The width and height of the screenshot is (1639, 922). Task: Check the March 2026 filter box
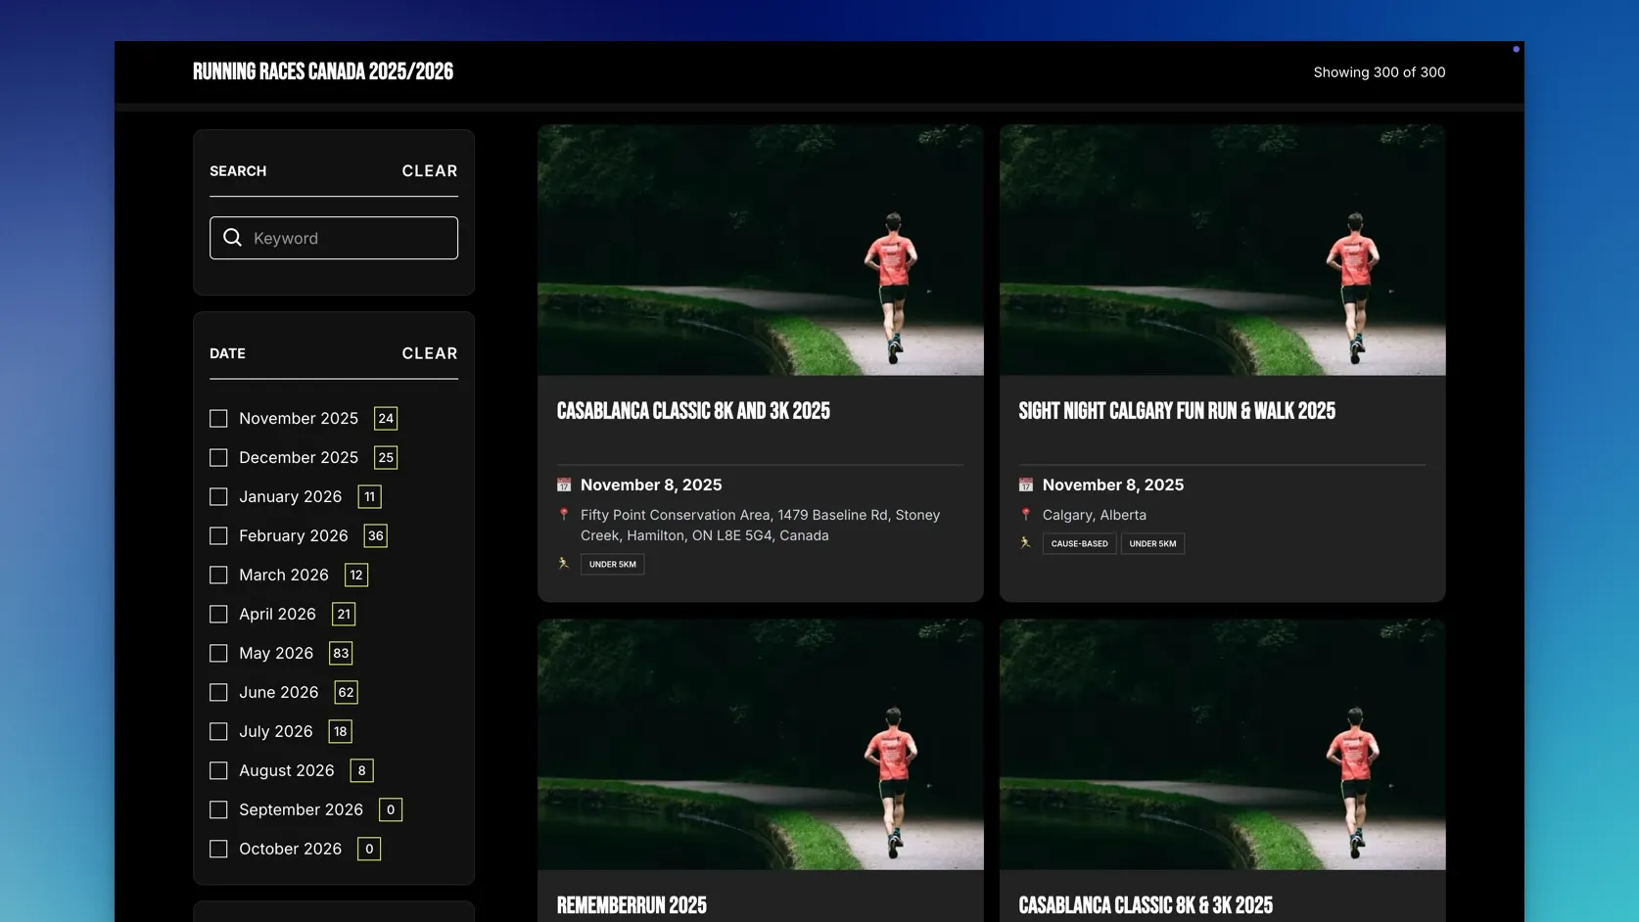click(x=218, y=575)
